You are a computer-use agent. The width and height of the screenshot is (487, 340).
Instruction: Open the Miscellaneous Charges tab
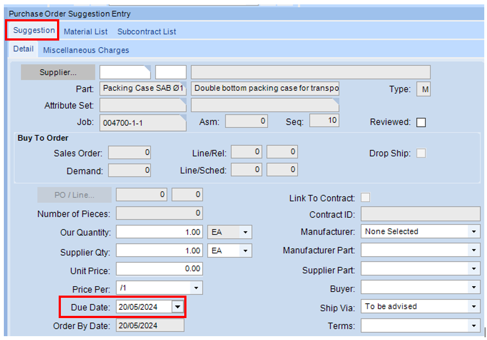pyautogui.click(x=86, y=49)
